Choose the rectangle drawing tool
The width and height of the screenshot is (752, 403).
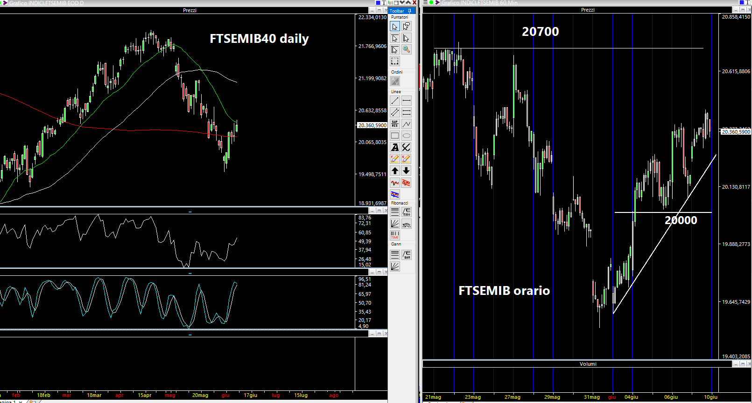click(x=395, y=136)
